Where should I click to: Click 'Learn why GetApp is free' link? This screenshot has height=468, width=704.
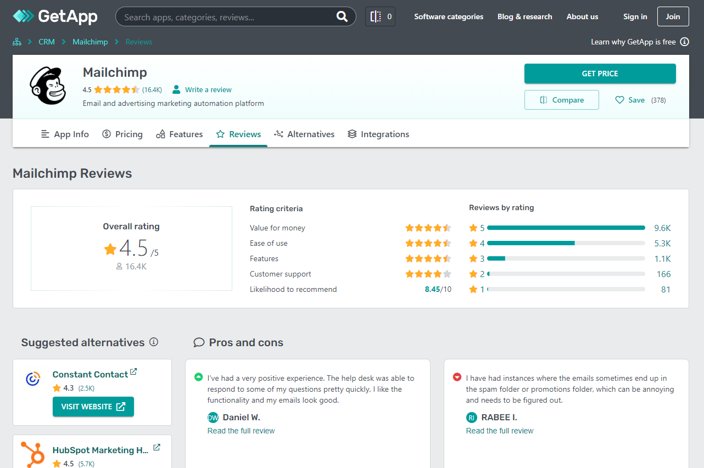point(633,42)
